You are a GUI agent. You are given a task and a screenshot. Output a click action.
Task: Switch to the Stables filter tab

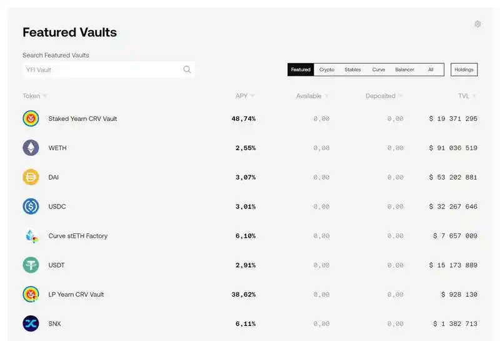pos(352,69)
